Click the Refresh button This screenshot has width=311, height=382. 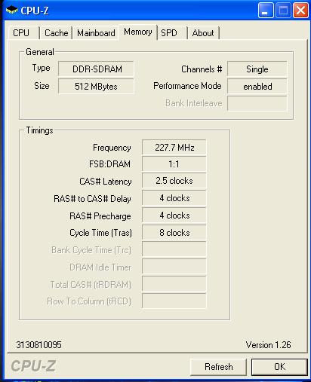click(x=218, y=367)
